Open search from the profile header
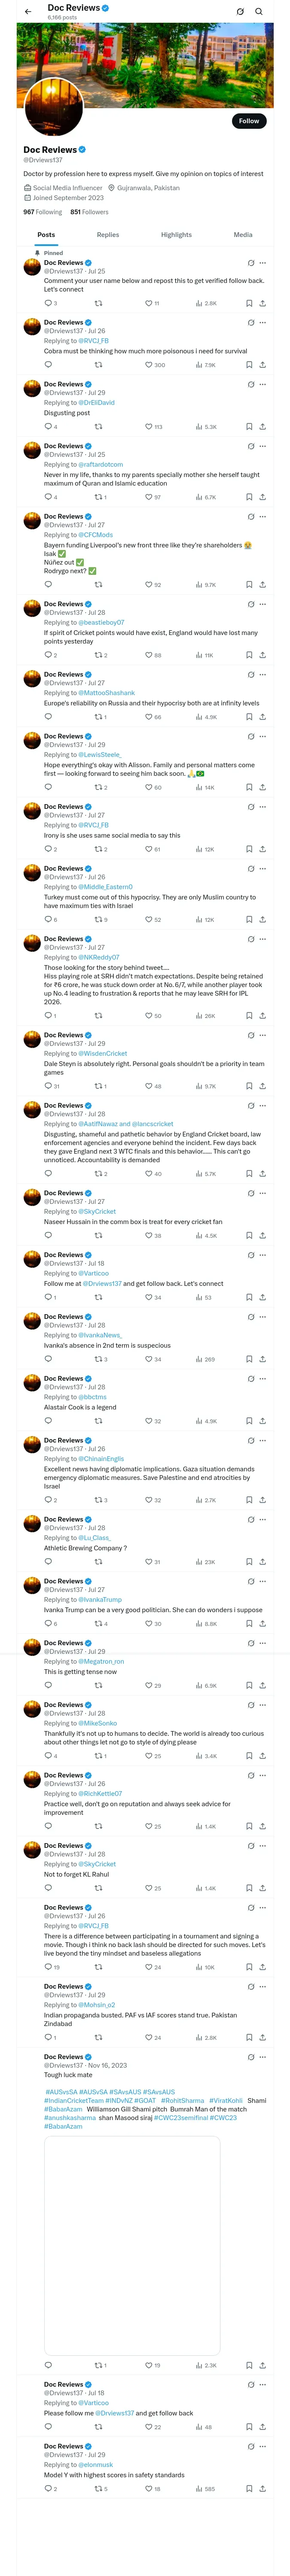 tap(259, 12)
